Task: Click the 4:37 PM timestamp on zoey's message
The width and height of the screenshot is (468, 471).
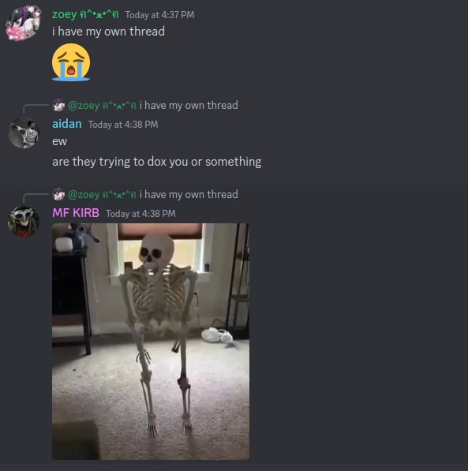Action: [159, 15]
